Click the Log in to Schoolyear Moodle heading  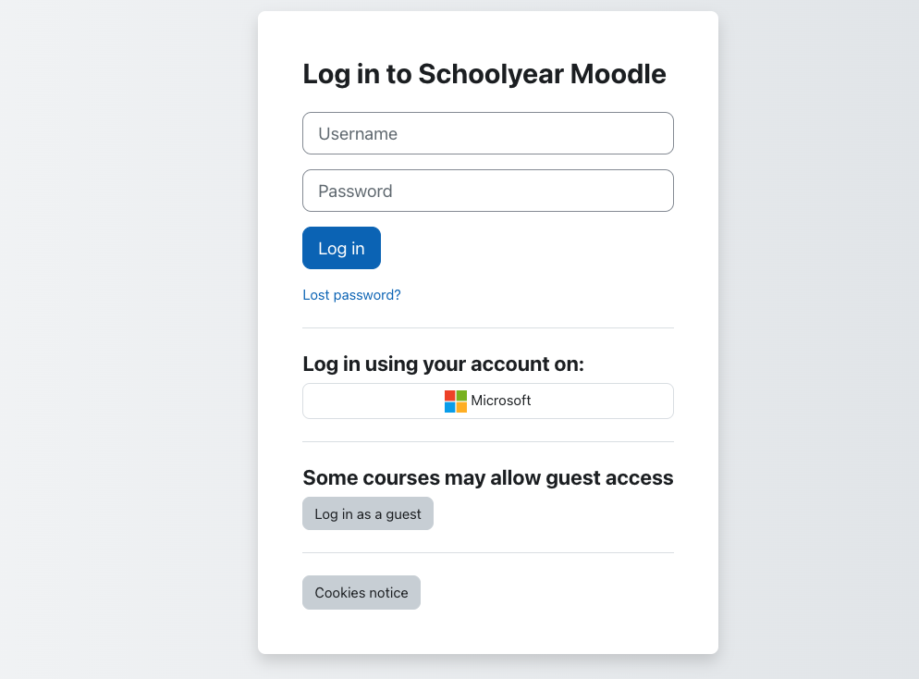tap(484, 74)
